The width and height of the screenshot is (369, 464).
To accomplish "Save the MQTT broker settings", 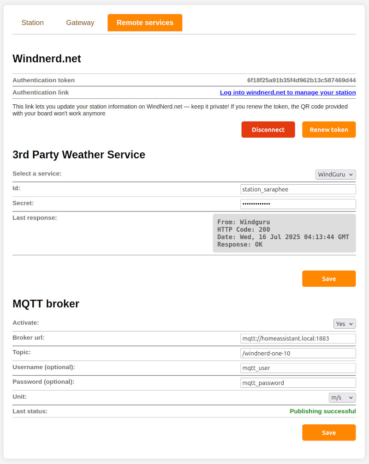I will [x=329, y=433].
